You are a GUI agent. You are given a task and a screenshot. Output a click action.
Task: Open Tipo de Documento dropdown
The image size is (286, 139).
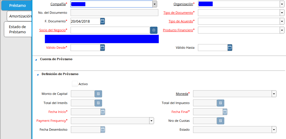[x=282, y=13]
